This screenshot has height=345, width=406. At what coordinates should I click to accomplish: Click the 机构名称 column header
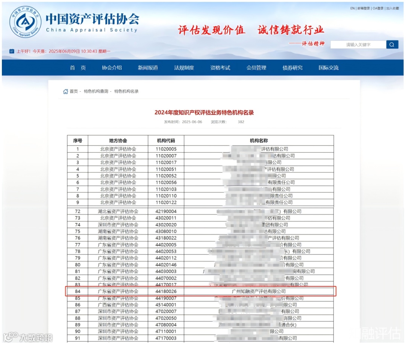tap(259, 141)
